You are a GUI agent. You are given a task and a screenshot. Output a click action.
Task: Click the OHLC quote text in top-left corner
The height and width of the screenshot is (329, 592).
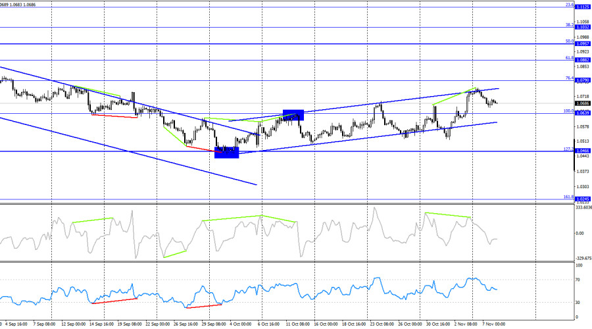coord(18,3)
